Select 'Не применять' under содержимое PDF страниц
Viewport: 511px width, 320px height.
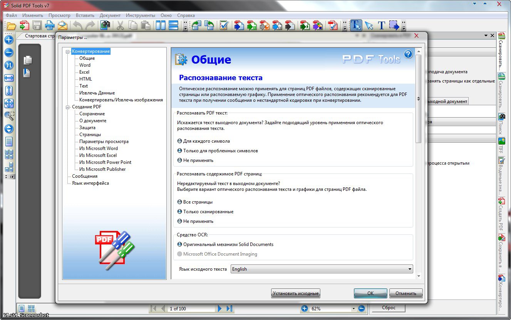pos(179,221)
